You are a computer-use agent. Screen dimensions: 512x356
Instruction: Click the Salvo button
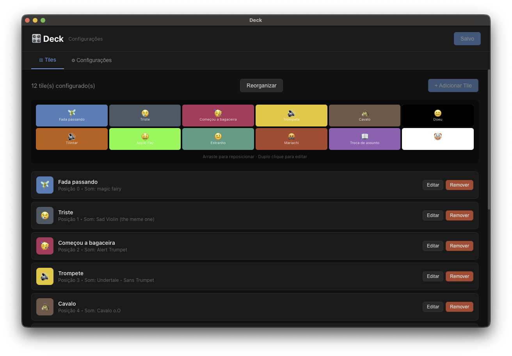click(467, 39)
